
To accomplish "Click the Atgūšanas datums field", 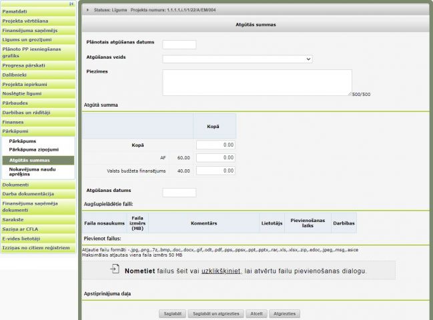I will click(x=179, y=193).
